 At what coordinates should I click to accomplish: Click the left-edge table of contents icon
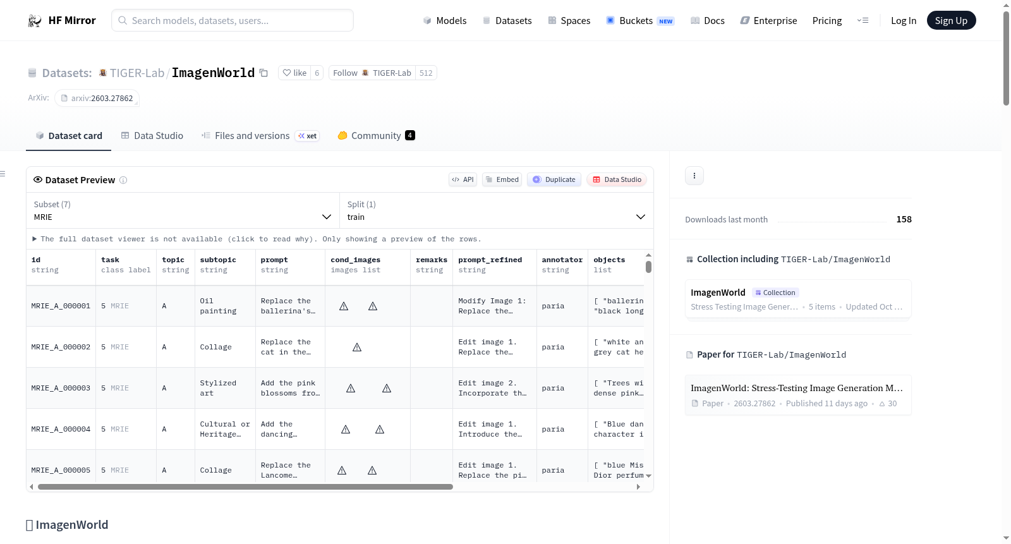click(3, 174)
